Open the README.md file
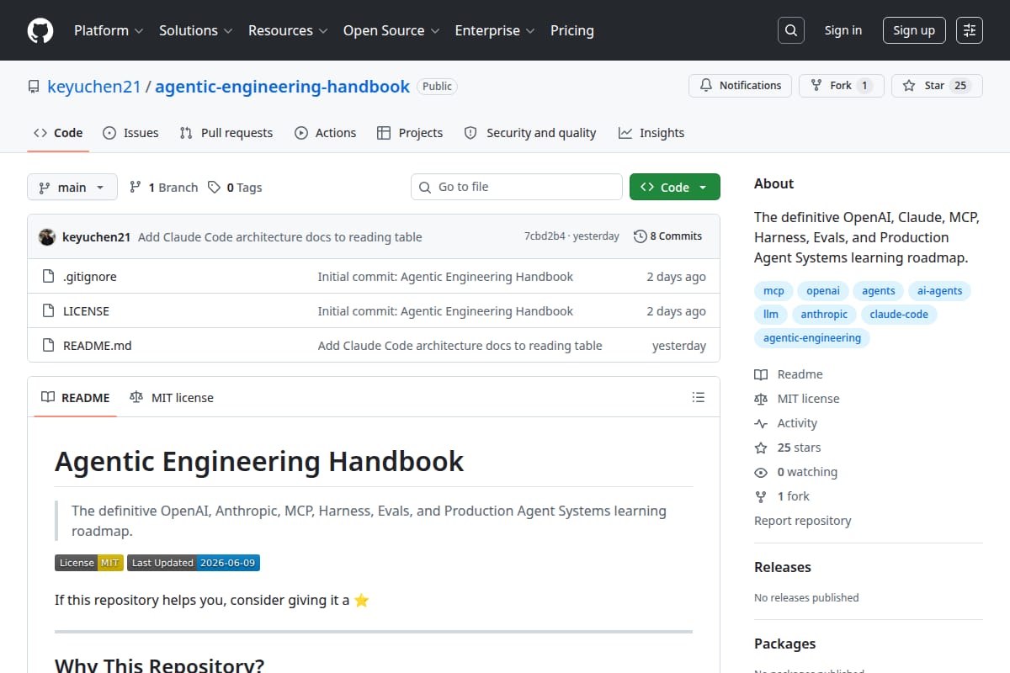Image resolution: width=1010 pixels, height=673 pixels. (98, 346)
